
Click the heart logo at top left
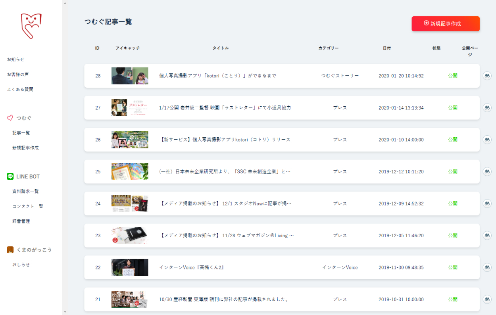pyautogui.click(x=31, y=26)
